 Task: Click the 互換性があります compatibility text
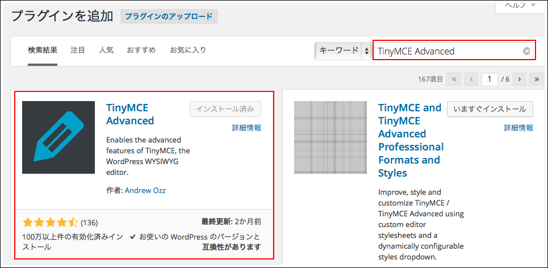(232, 247)
